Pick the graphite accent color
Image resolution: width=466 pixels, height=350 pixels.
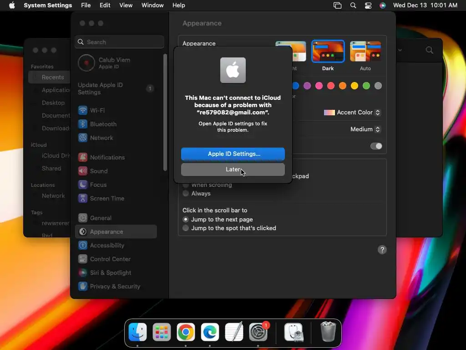point(378,86)
